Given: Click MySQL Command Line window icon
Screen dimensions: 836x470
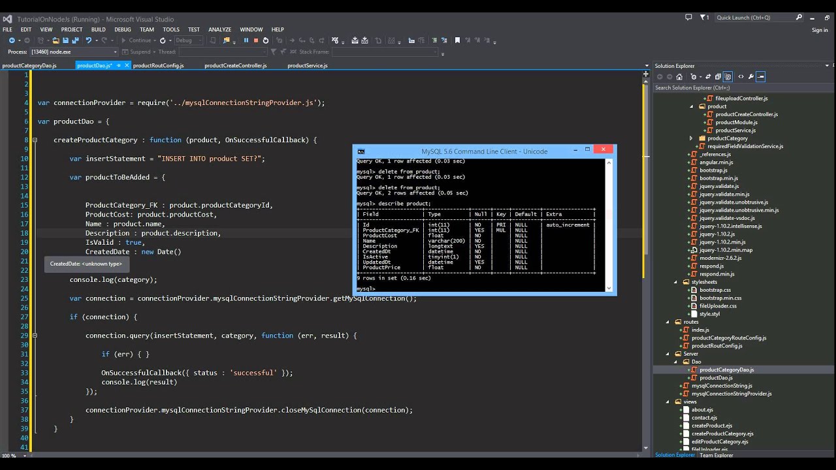Looking at the screenshot, I should coord(361,151).
